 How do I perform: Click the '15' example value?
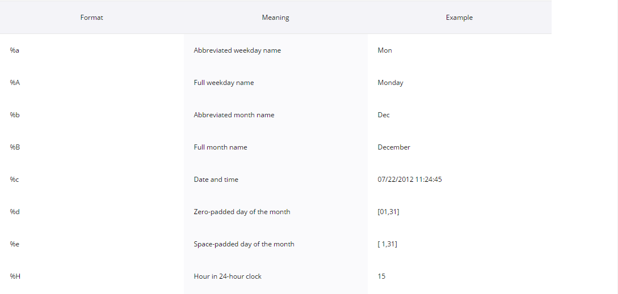(381, 276)
